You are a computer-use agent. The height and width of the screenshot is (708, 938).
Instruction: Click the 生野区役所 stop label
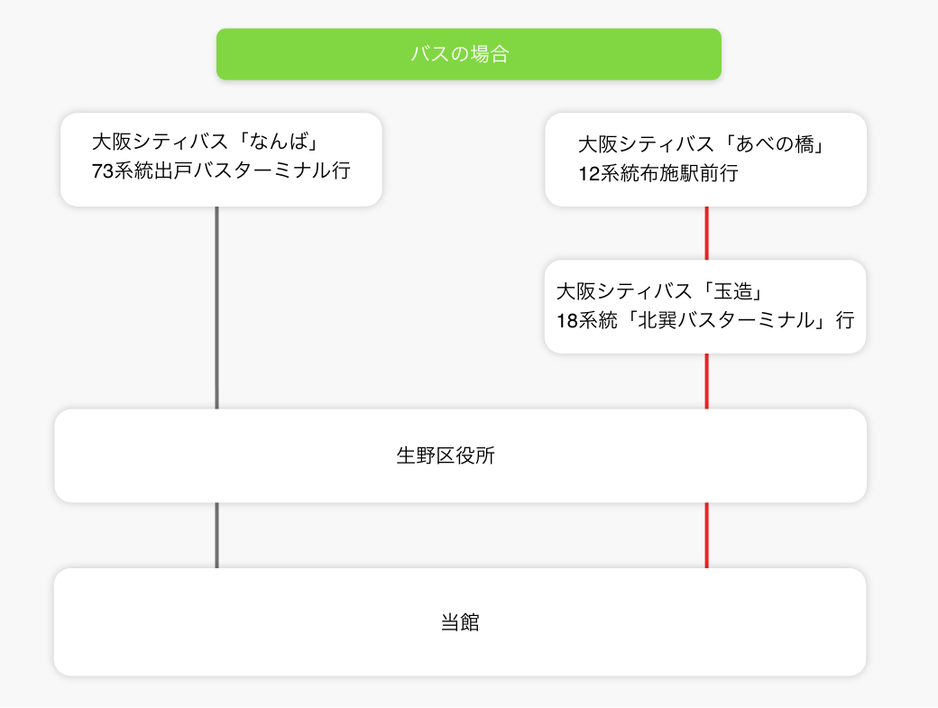point(446,455)
